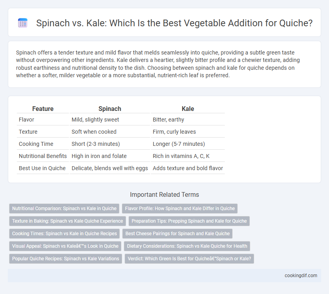Viewport: 329px width, 294px height.
Task: Open 'Dietary Considerations' quiche health tag
Action: 187,246
